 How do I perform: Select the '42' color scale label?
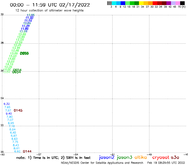coord(170,7)
